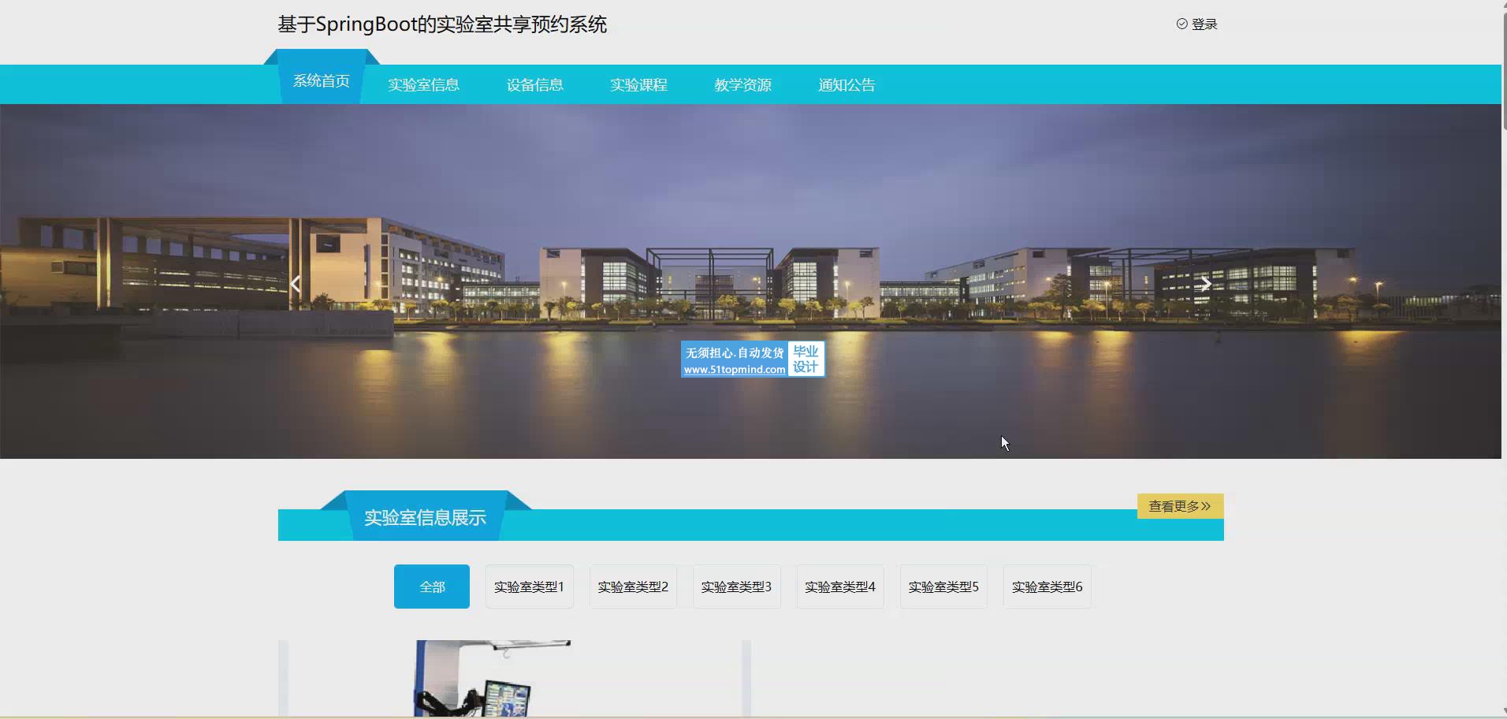Advance to next carousel slide arrow

[1205, 284]
